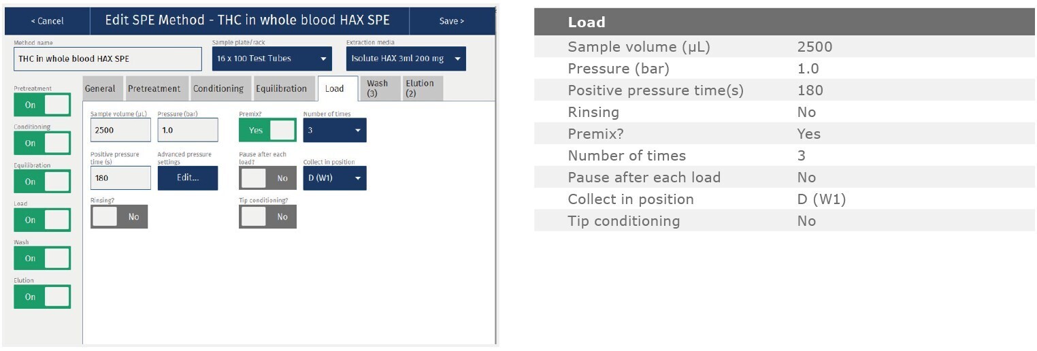Select the Conditioning tab
1037x351 pixels.
click(x=218, y=89)
